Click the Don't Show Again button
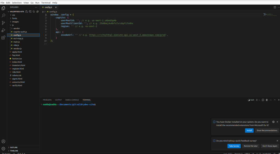 tap(270, 146)
